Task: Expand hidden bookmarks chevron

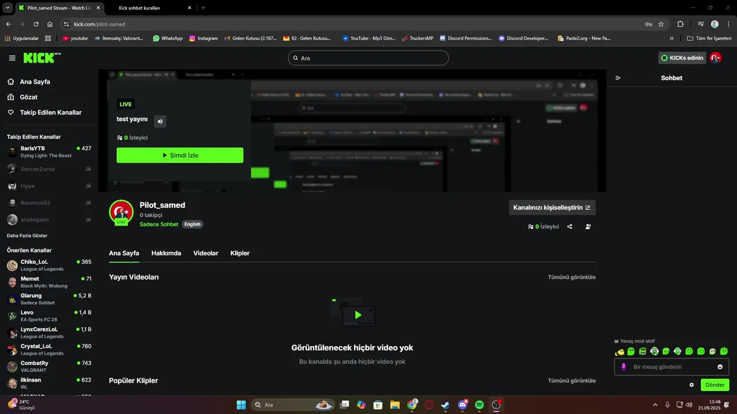Action: click(671, 38)
